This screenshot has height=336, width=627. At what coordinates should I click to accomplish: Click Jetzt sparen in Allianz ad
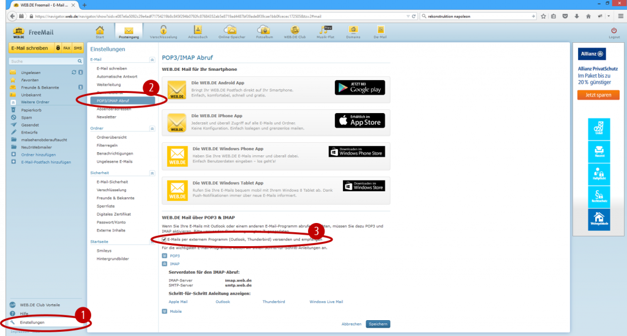598,95
